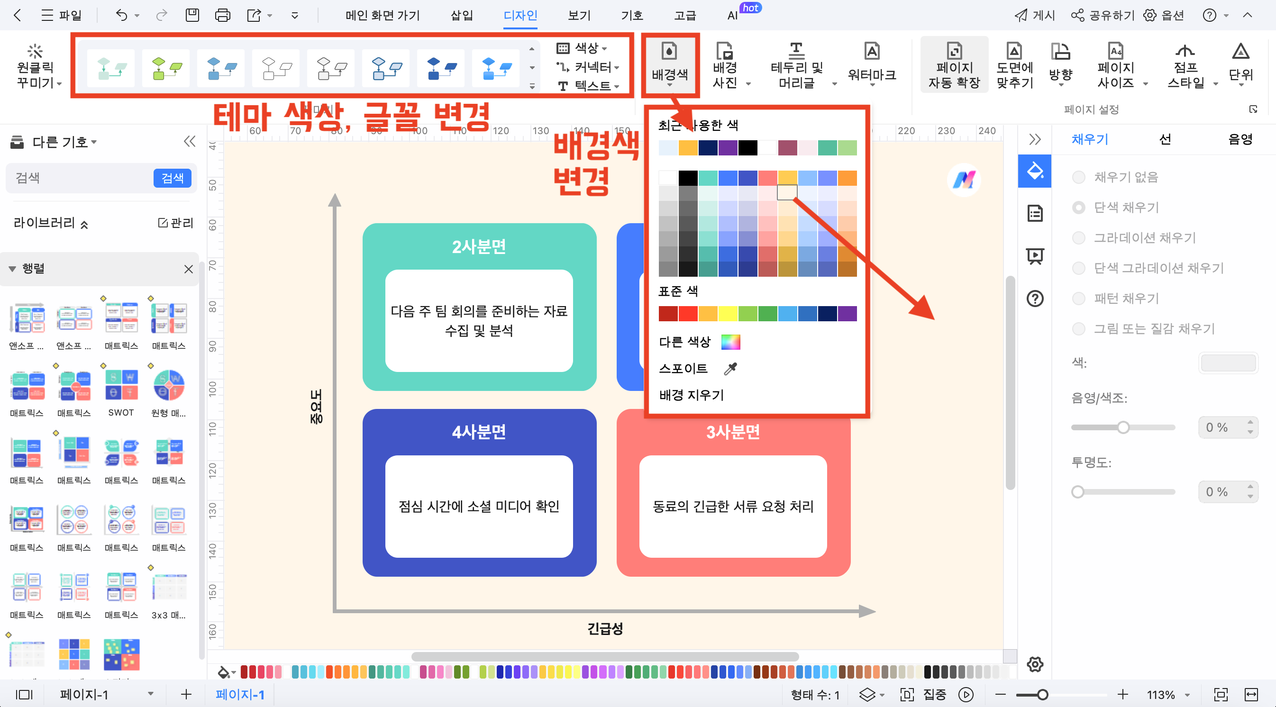Select 그라데이션 채우기 radio option
Image resolution: width=1276 pixels, height=707 pixels.
tap(1078, 238)
